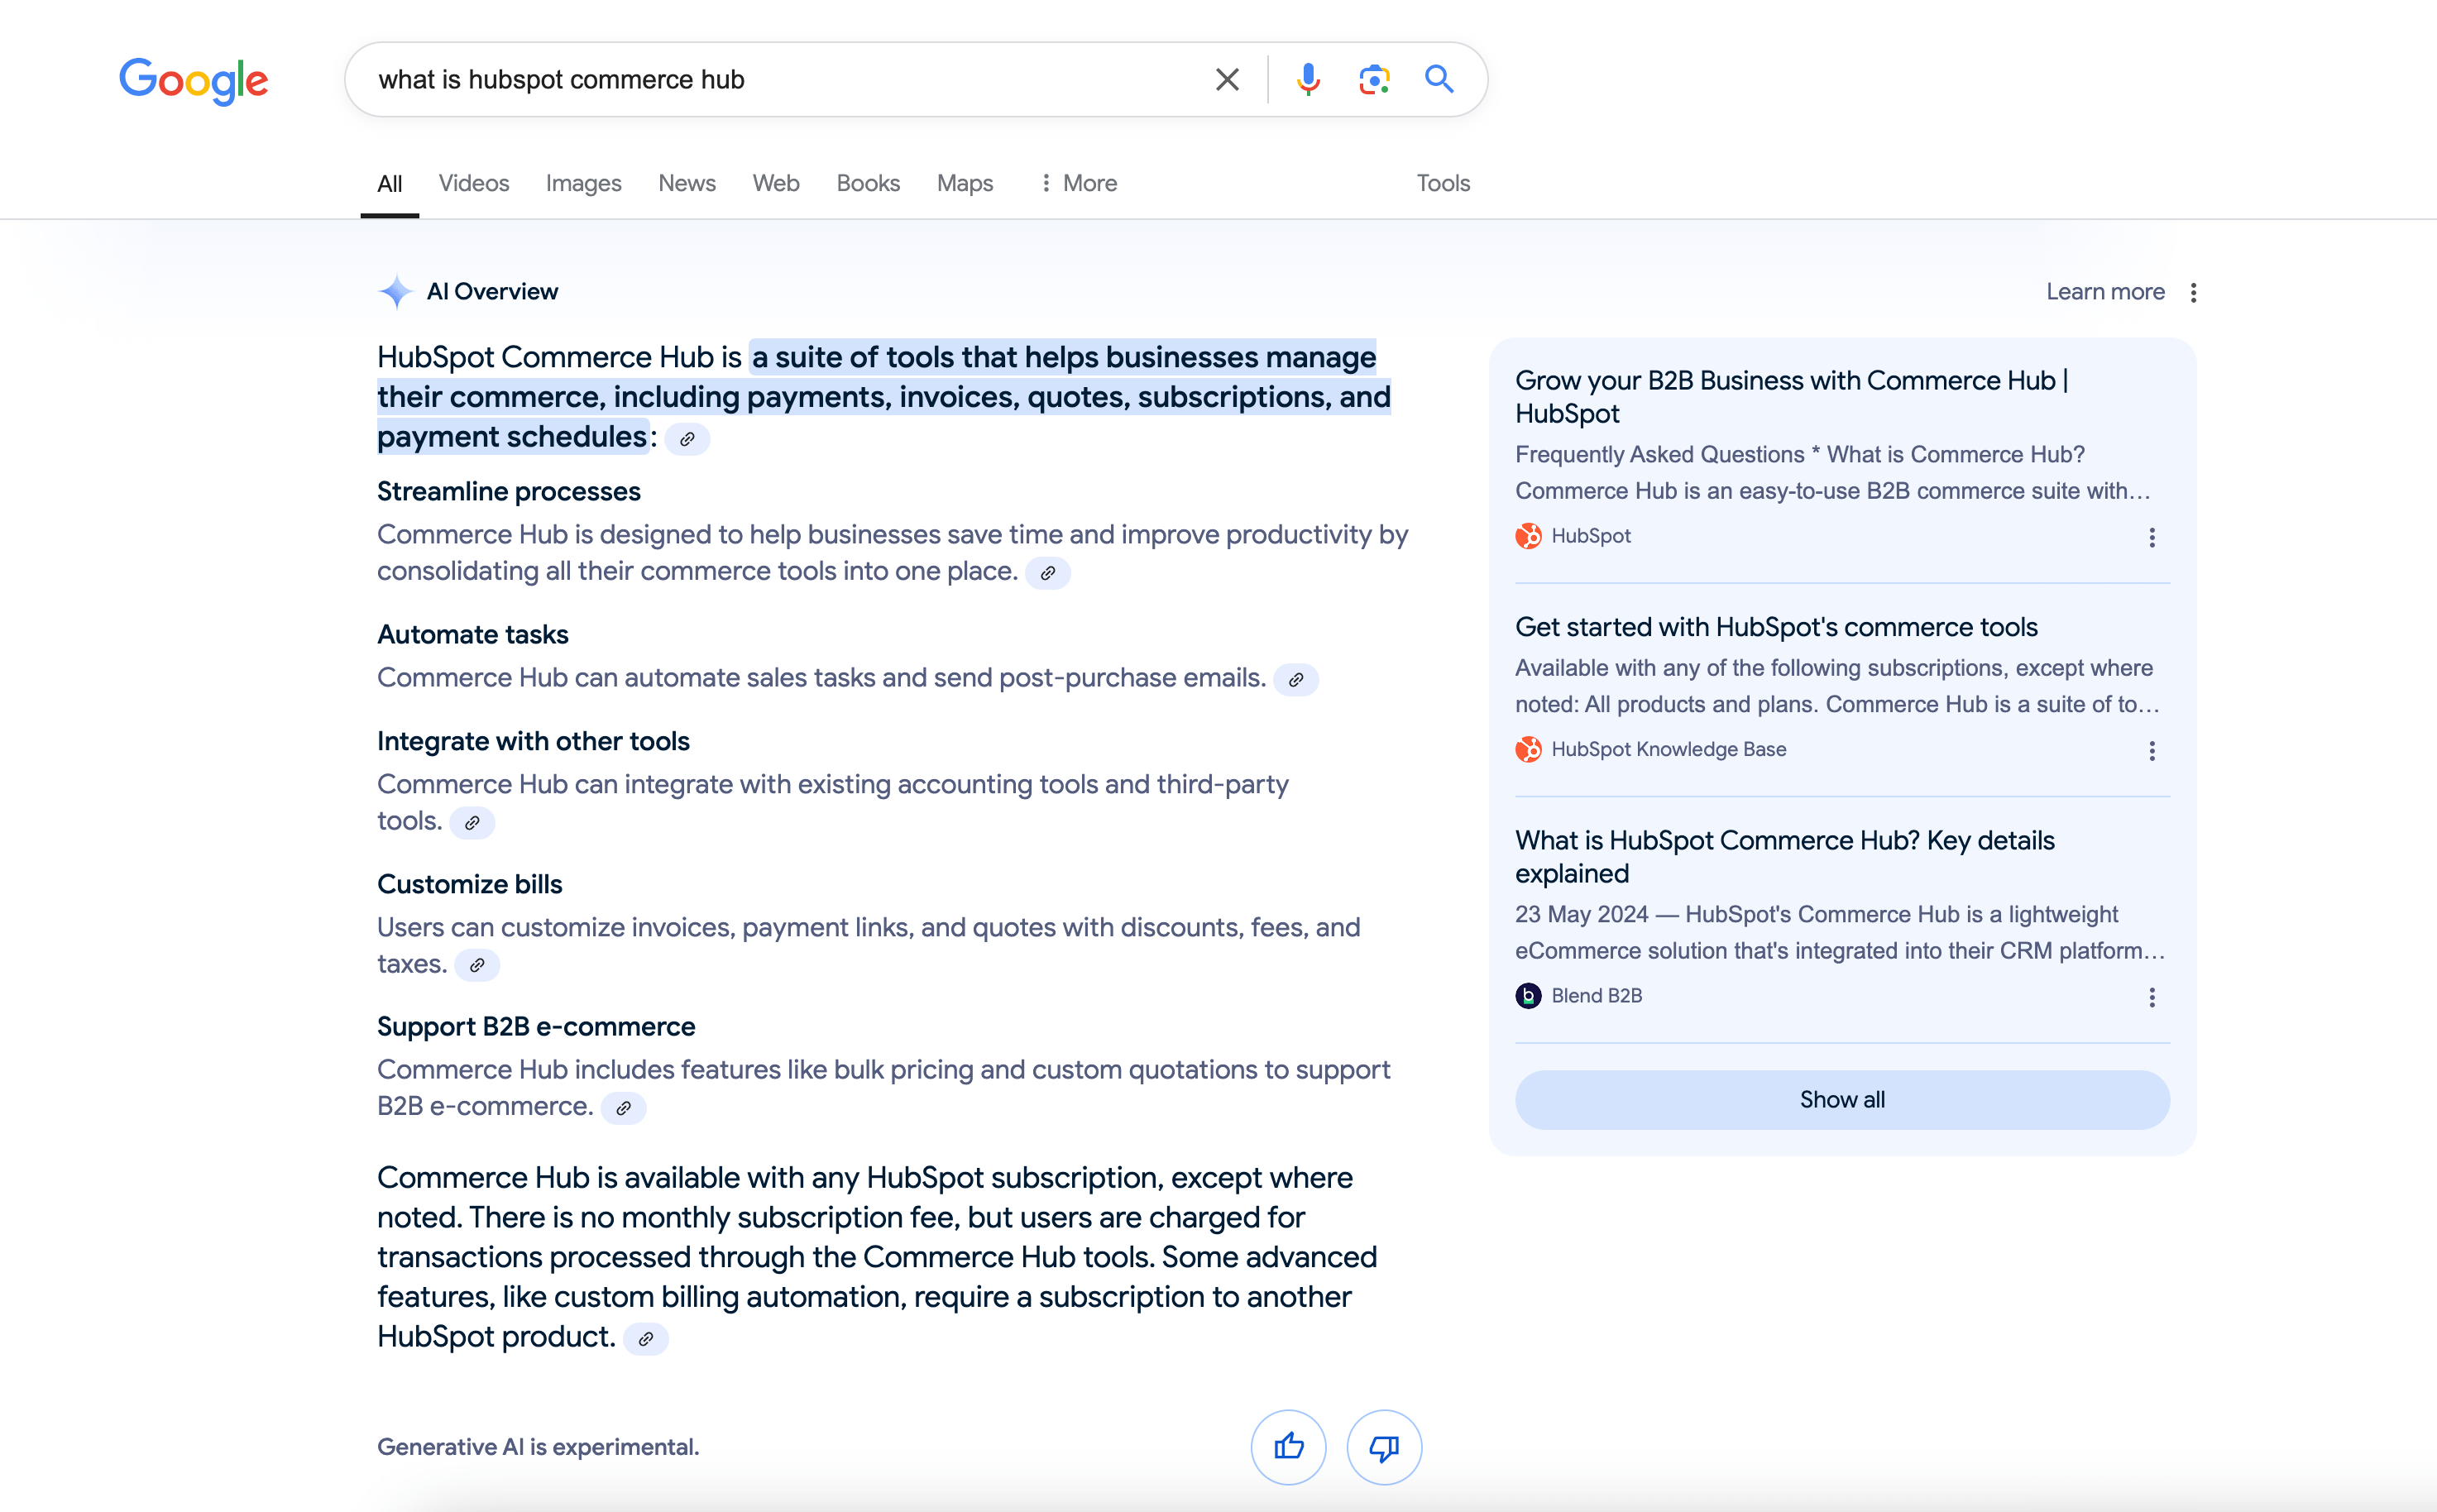The image size is (2437, 1512).
Task: Click the thumbs up feedback icon
Action: point(1289,1446)
